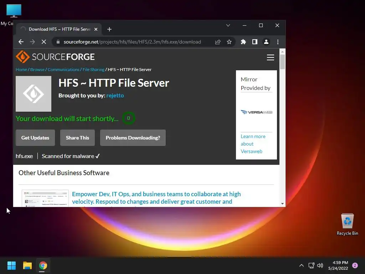Click the forward navigation arrow in Chrome
The width and height of the screenshot is (365, 274).
[32, 42]
